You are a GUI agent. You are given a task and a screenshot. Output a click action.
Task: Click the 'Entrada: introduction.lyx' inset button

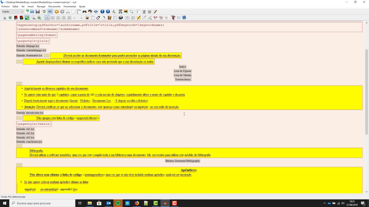30,113
